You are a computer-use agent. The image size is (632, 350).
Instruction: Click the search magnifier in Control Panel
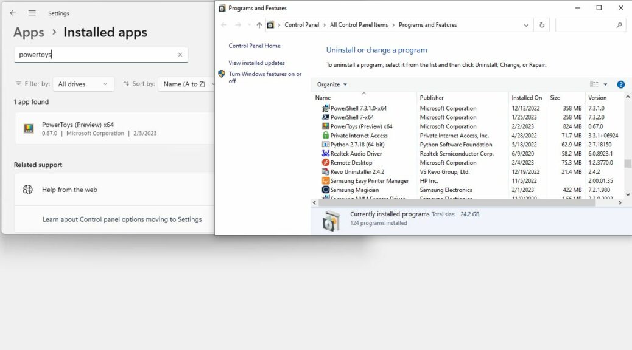(619, 25)
